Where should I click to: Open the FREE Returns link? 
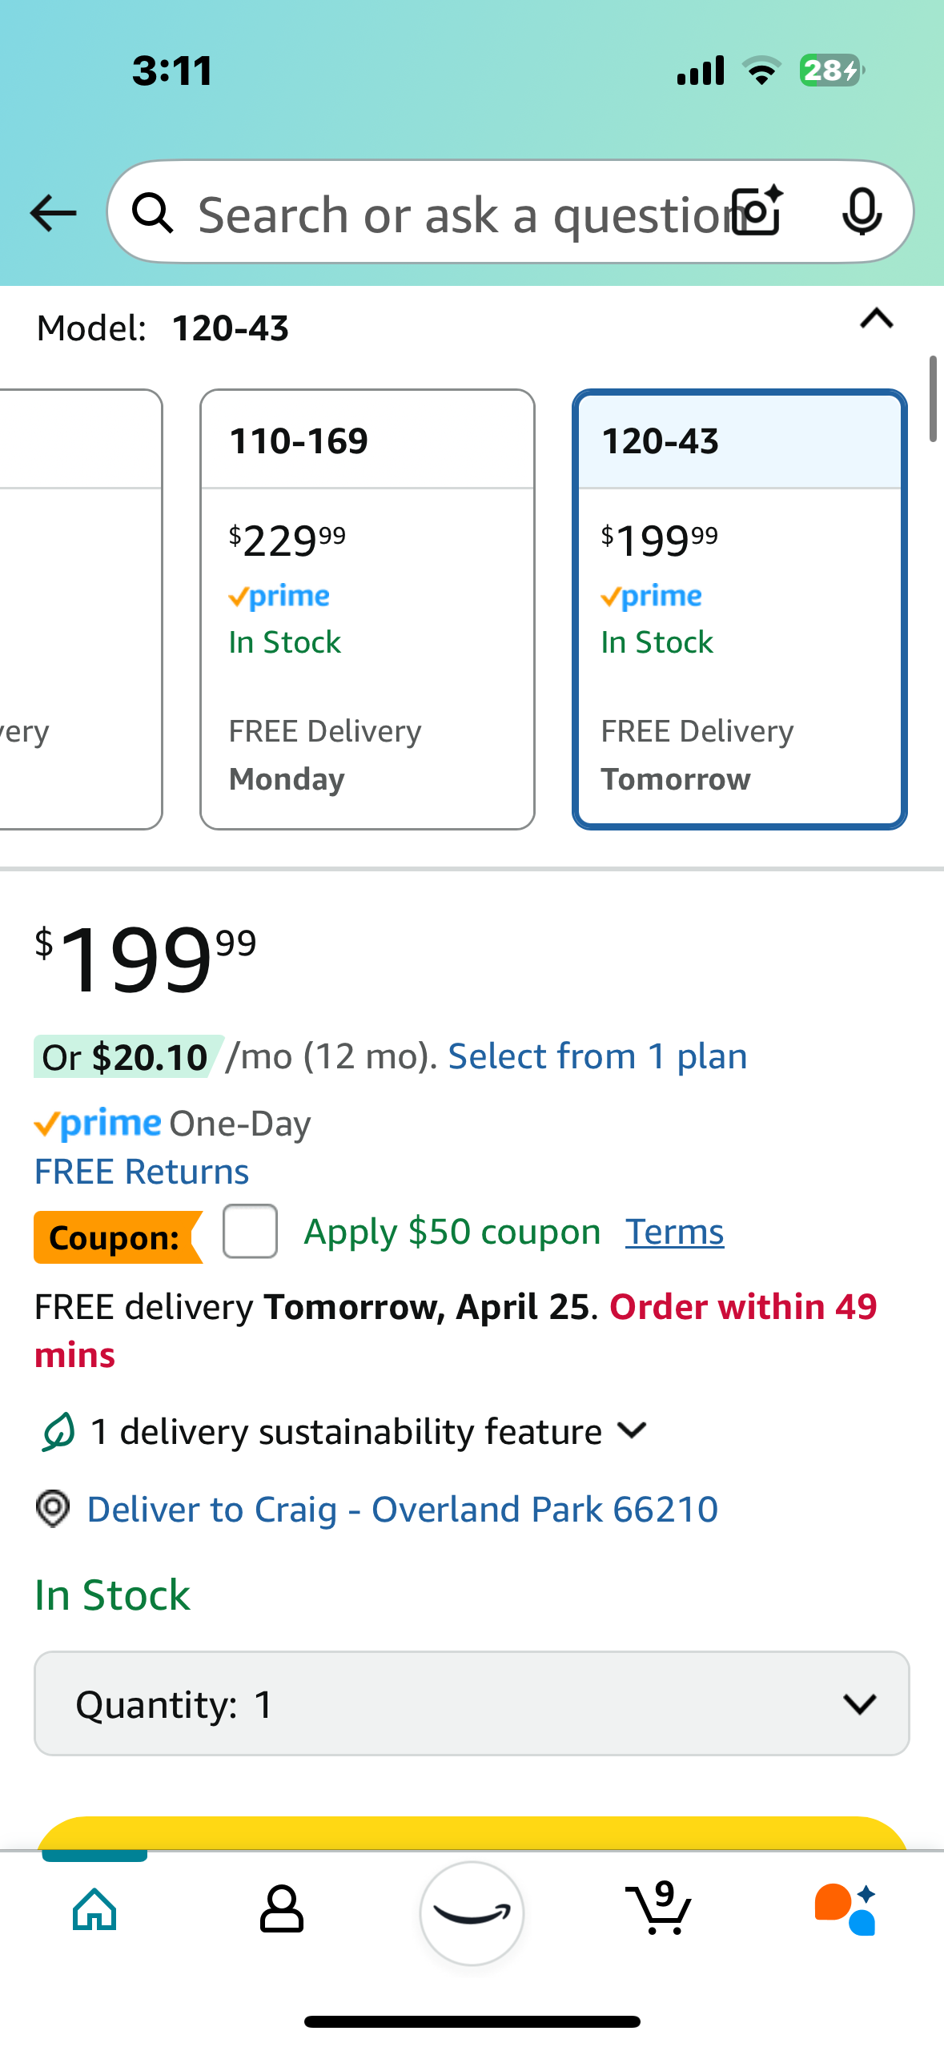tap(142, 1172)
